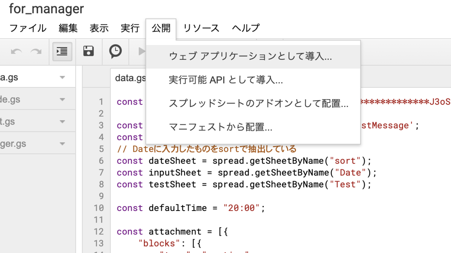Choose 実行可能 API として導入...
This screenshot has width=451, height=253.
[x=253, y=80]
